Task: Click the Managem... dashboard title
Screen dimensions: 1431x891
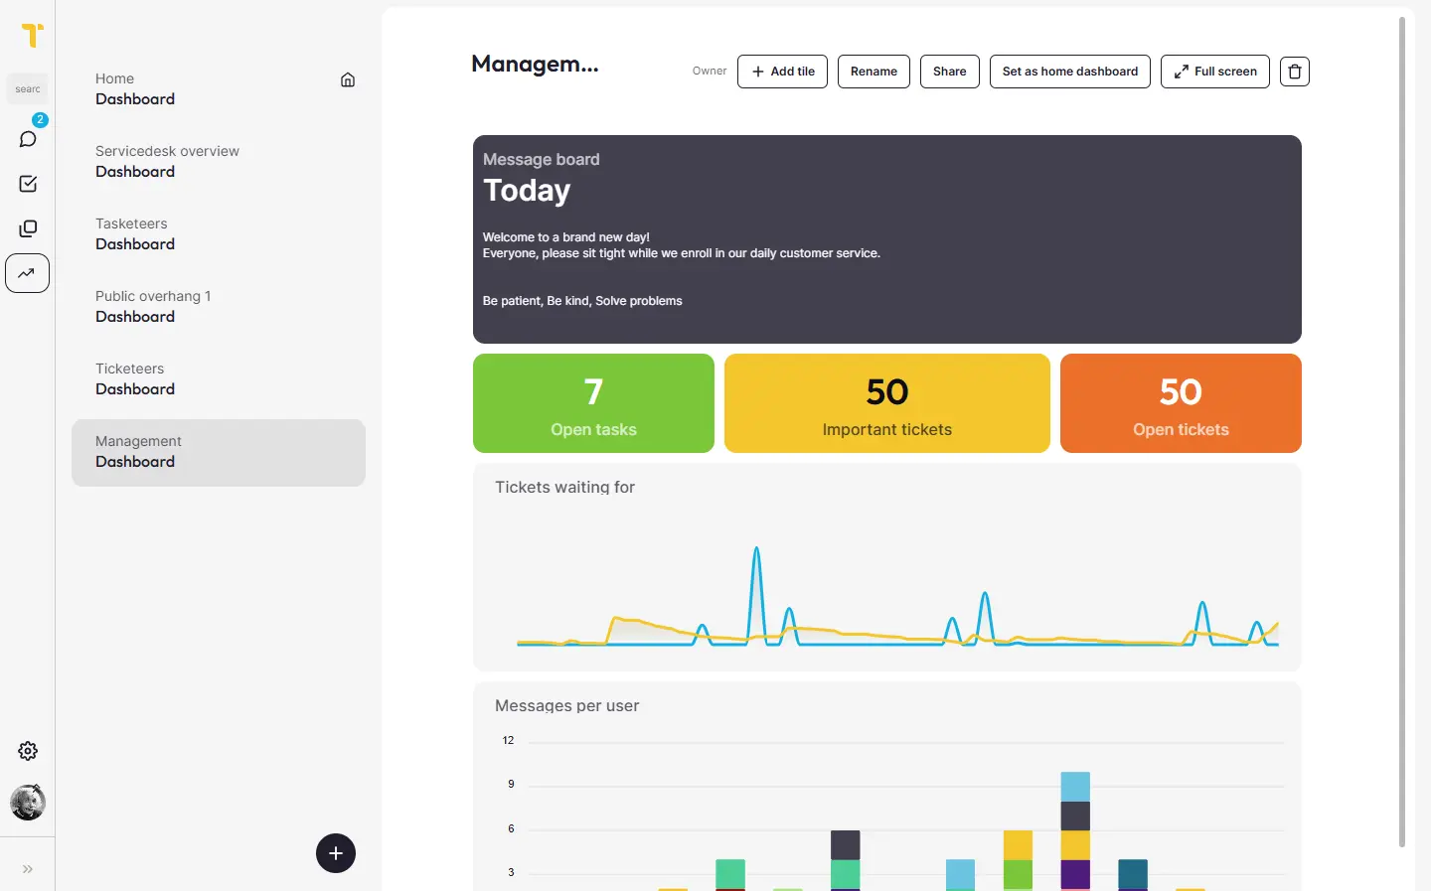Action: click(535, 65)
